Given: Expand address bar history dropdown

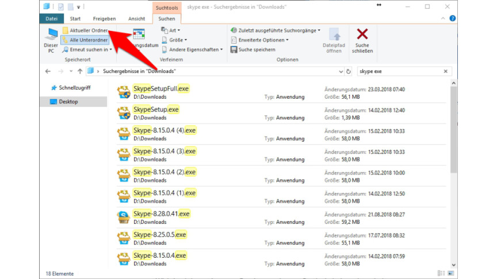Looking at the screenshot, I should [x=341, y=72].
